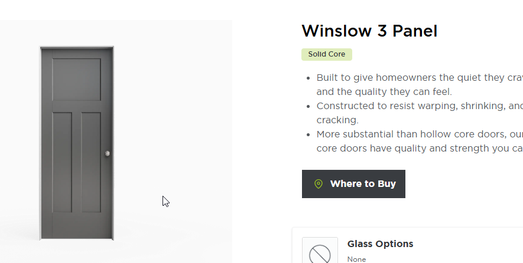Screen dimensions: 523x263
Task: Open the Glass Options heading
Action: tap(380, 244)
